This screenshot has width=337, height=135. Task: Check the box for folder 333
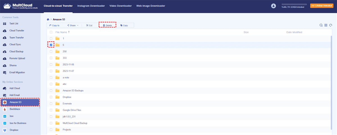click(x=51, y=58)
